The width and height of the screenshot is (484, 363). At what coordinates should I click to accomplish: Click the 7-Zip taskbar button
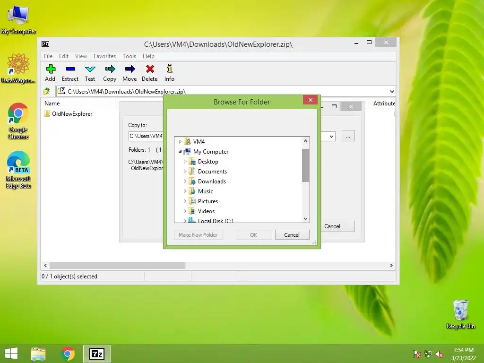pyautogui.click(x=96, y=354)
